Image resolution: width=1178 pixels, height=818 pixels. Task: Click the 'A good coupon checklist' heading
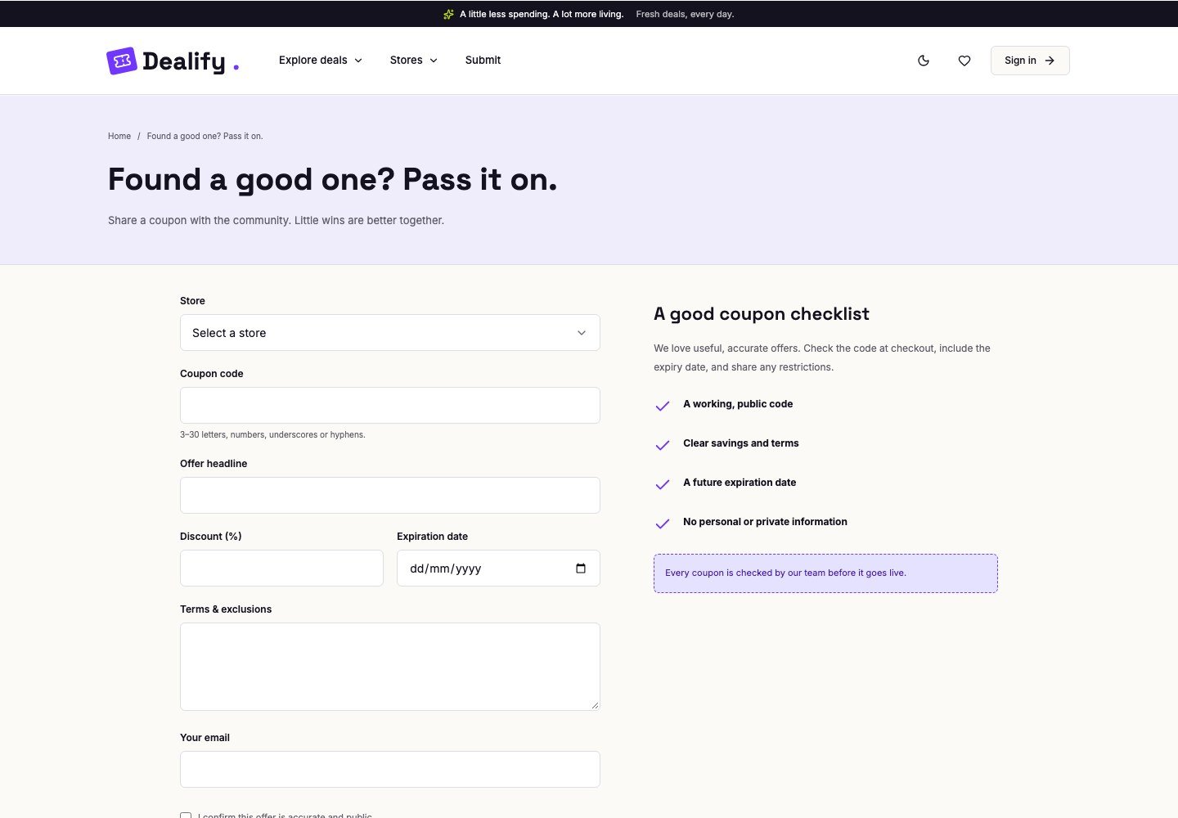point(761,314)
